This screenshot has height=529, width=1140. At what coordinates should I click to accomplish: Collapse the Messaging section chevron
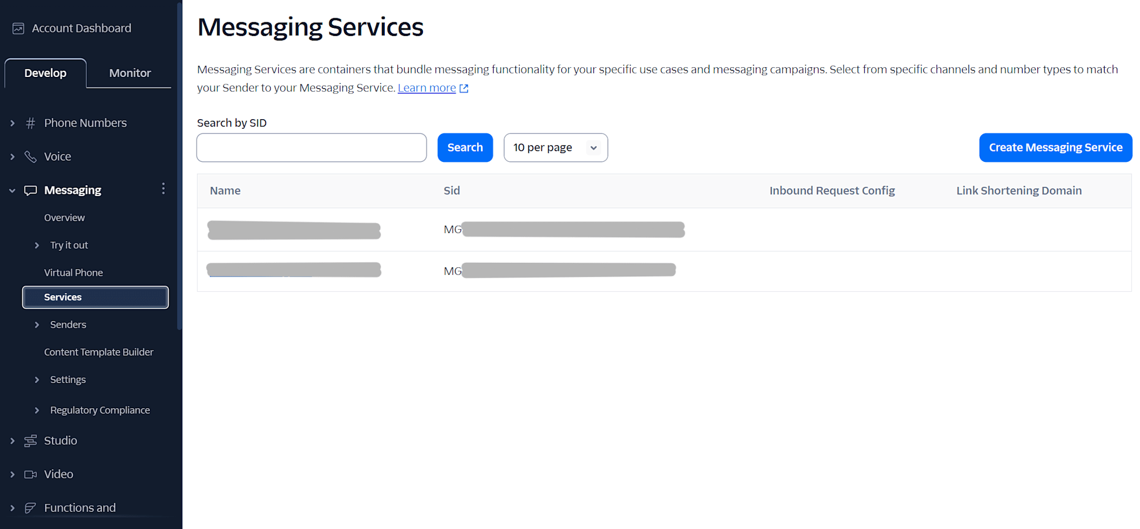[13, 190]
